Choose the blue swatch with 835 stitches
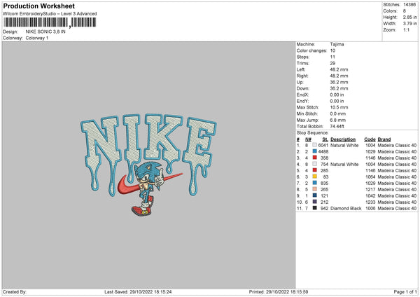Image resolution: width=420 pixels, height=297 pixels. pos(314,183)
